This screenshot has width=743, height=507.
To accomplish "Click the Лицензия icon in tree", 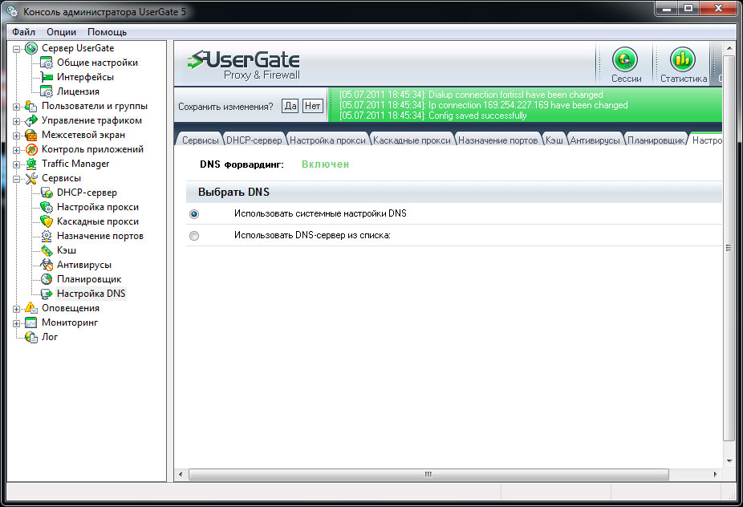I will tap(47, 91).
